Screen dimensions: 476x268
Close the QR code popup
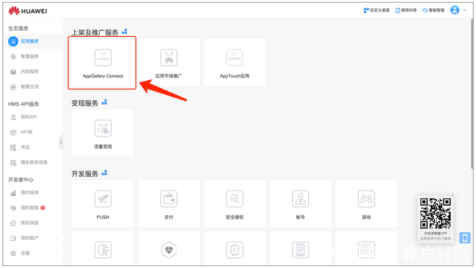pos(453,196)
